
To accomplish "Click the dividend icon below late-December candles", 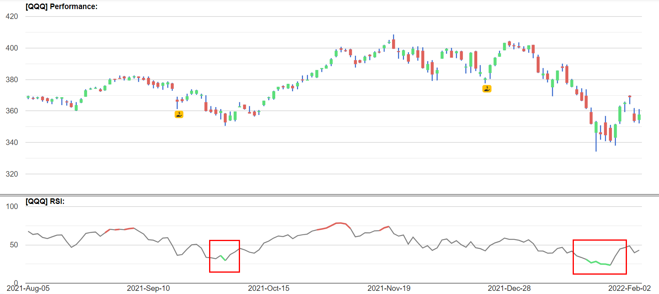I will point(487,89).
